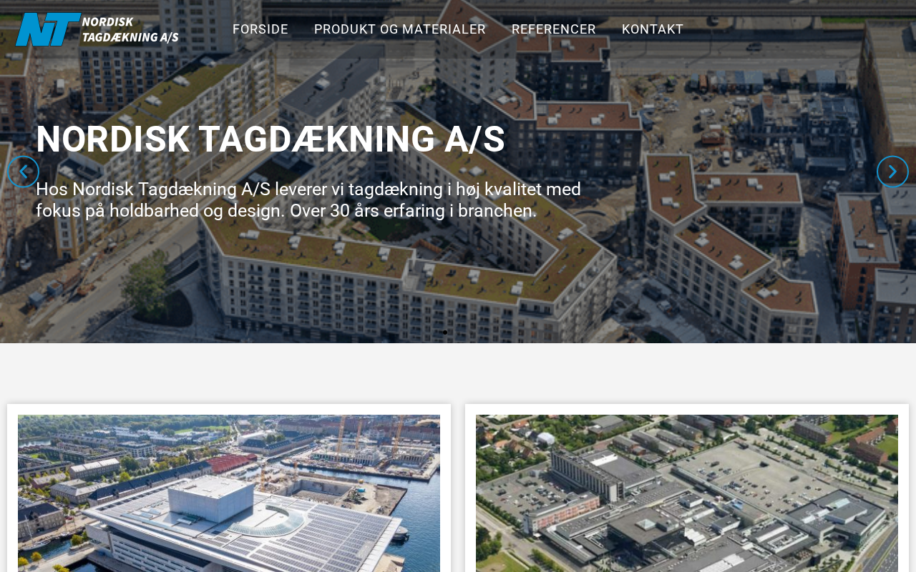This screenshot has width=916, height=572.
Task: Open the shopping center aerial reference image
Action: (x=687, y=493)
